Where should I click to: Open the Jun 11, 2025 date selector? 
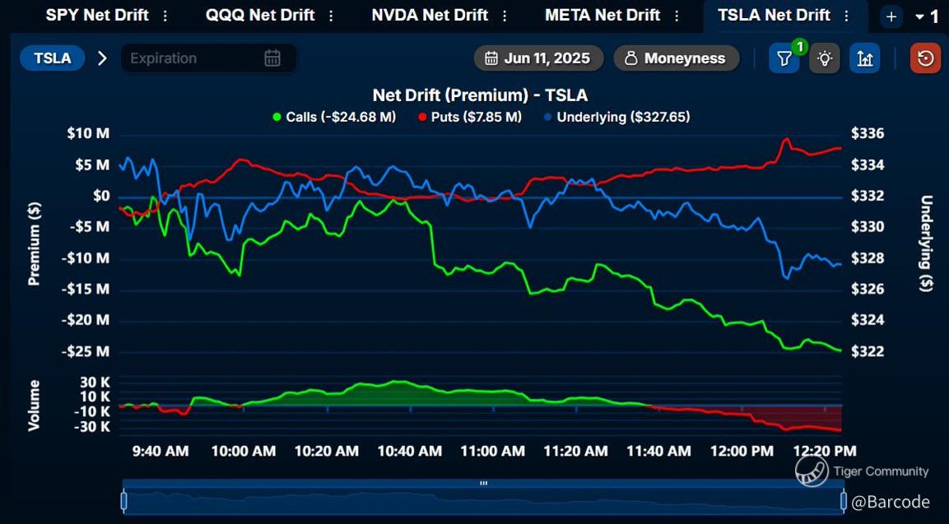538,58
